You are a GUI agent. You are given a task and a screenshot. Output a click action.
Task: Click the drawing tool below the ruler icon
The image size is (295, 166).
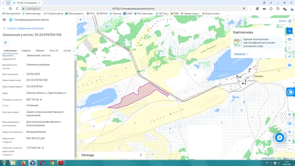click(x=289, y=48)
